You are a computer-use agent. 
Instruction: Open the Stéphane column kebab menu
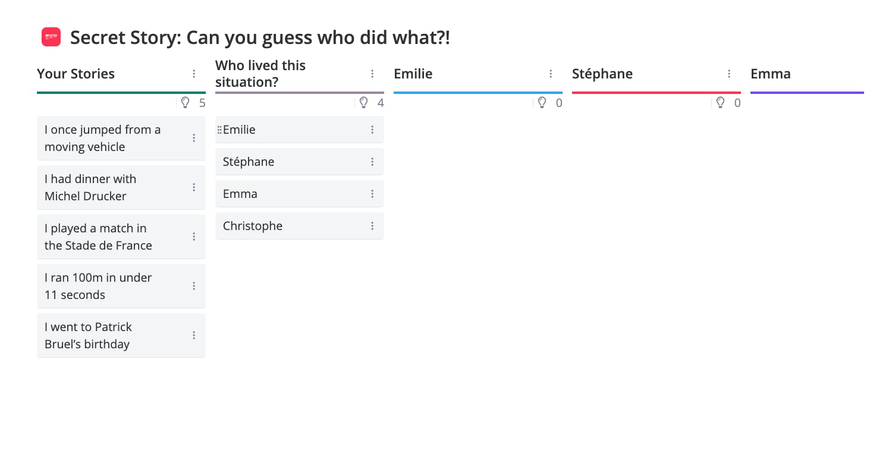729,74
